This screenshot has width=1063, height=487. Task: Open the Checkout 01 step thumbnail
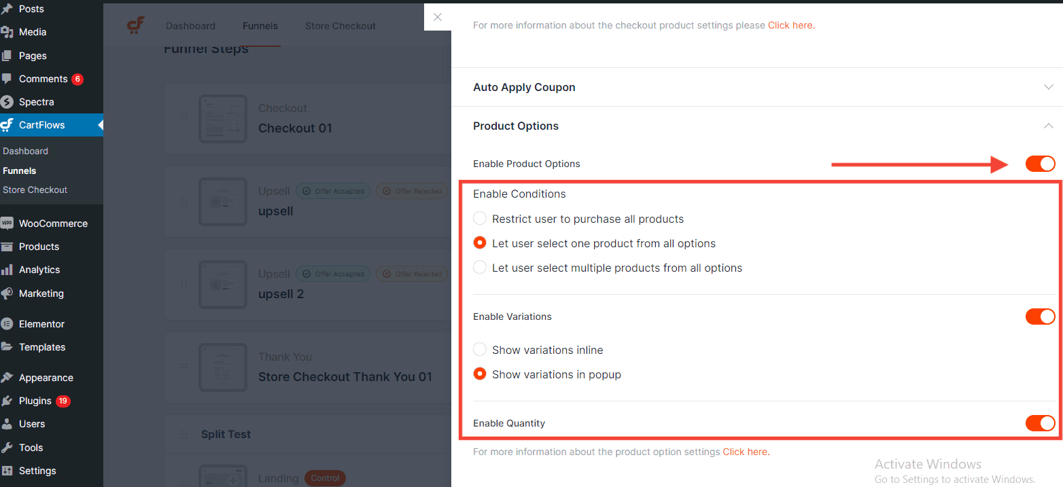(x=222, y=119)
